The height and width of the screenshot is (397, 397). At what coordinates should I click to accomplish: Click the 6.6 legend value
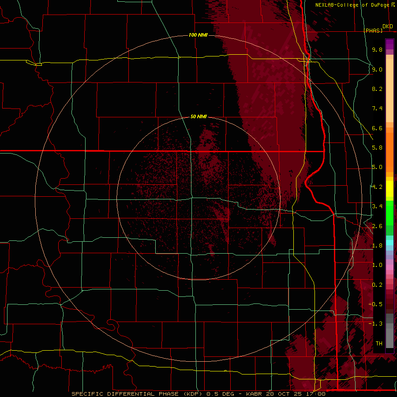point(377,128)
